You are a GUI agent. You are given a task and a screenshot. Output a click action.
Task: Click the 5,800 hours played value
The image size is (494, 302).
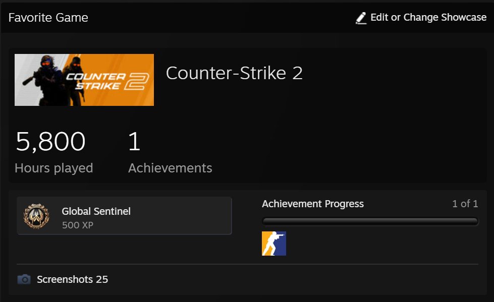(x=50, y=141)
